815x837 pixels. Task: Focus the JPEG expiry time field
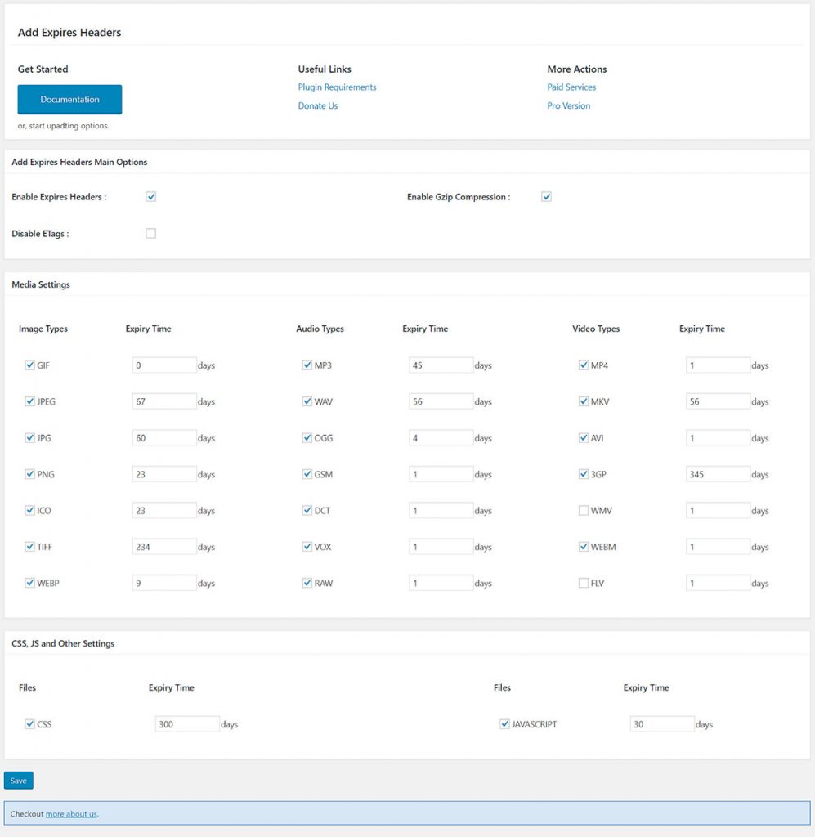pos(164,401)
